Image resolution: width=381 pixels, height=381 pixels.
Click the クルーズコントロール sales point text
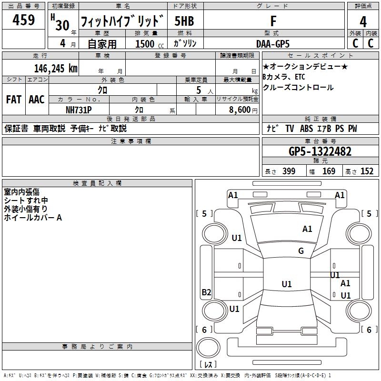(x=298, y=88)
